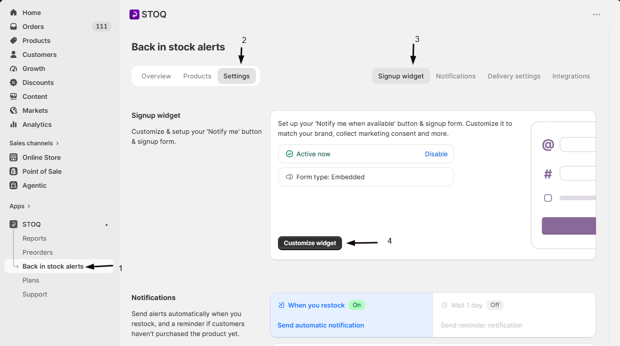
Task: Click the Analytics bar chart icon
Action: pyautogui.click(x=13, y=124)
